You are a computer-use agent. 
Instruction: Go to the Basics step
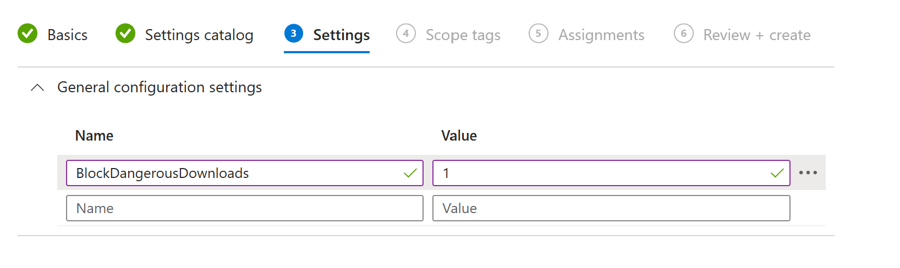(x=53, y=35)
